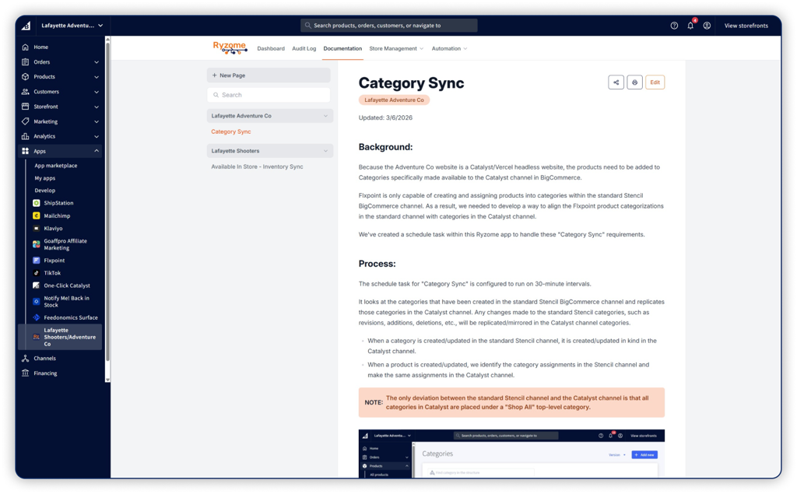Collapse the Lafayette Shooters documentation group
This screenshot has height=494, width=797.
point(326,151)
